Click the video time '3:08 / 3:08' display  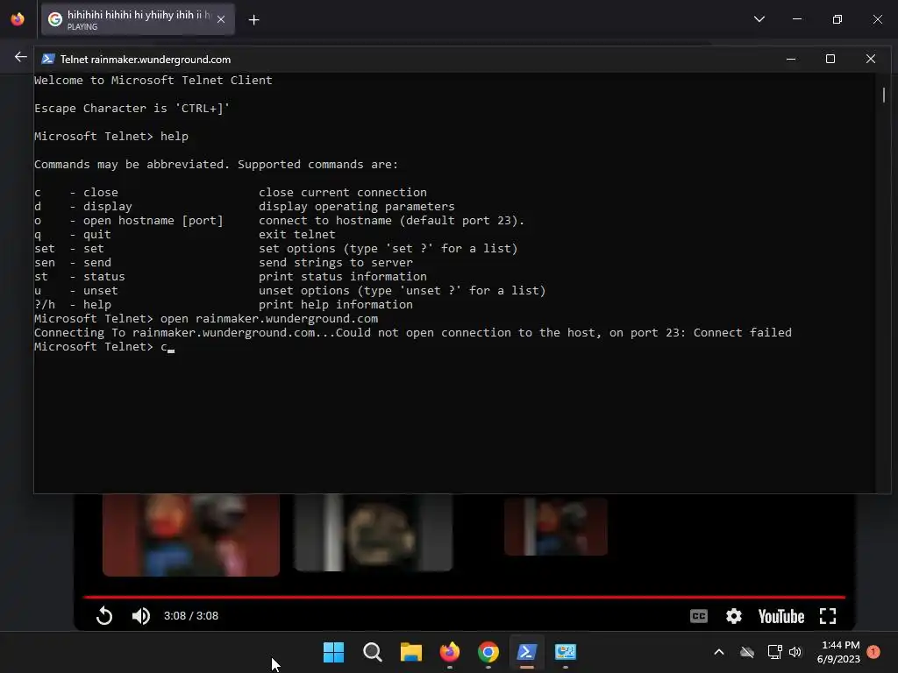tap(190, 616)
